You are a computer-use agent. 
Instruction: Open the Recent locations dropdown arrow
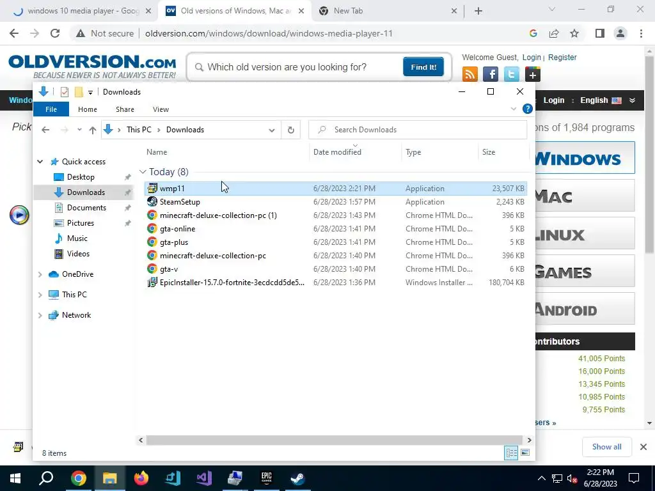coord(79,130)
